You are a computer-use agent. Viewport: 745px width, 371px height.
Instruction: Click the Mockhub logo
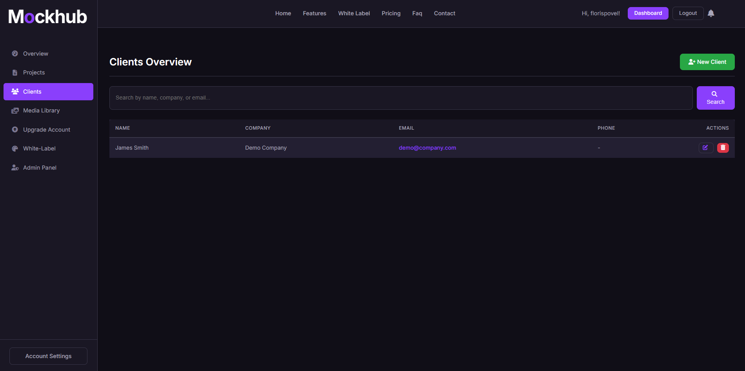click(x=47, y=17)
